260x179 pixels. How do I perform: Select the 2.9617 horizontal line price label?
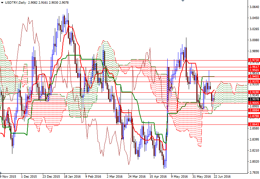(x=254, y=67)
